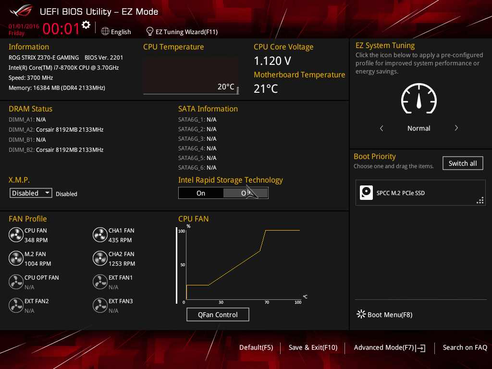
Task: Click the drag handle on SPCC boot item
Action: coord(480,200)
